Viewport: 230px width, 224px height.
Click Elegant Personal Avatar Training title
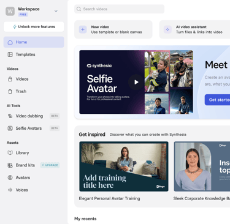coord(109,198)
